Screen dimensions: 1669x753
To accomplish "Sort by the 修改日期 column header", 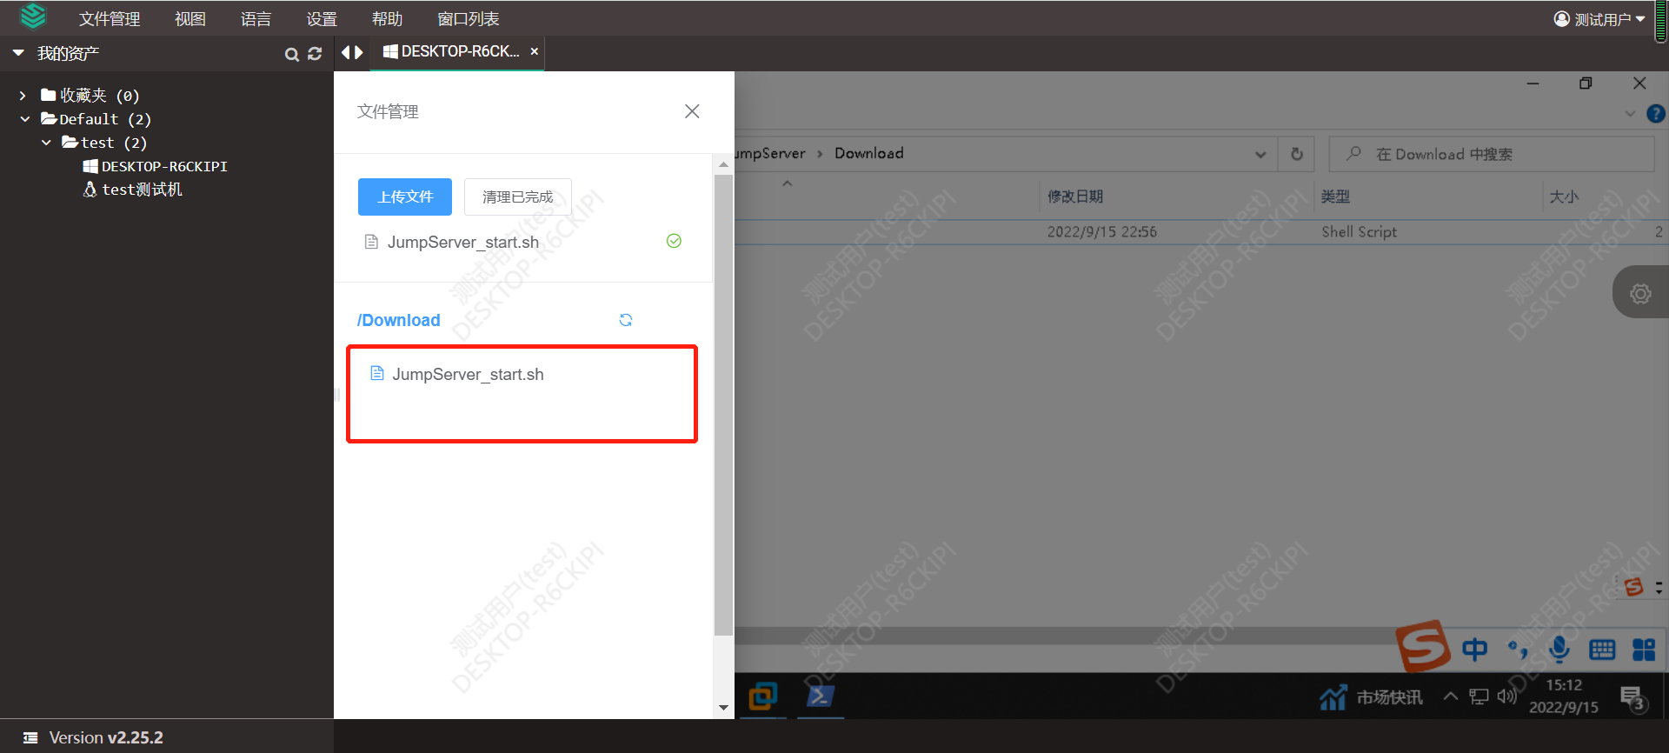I will (1075, 197).
